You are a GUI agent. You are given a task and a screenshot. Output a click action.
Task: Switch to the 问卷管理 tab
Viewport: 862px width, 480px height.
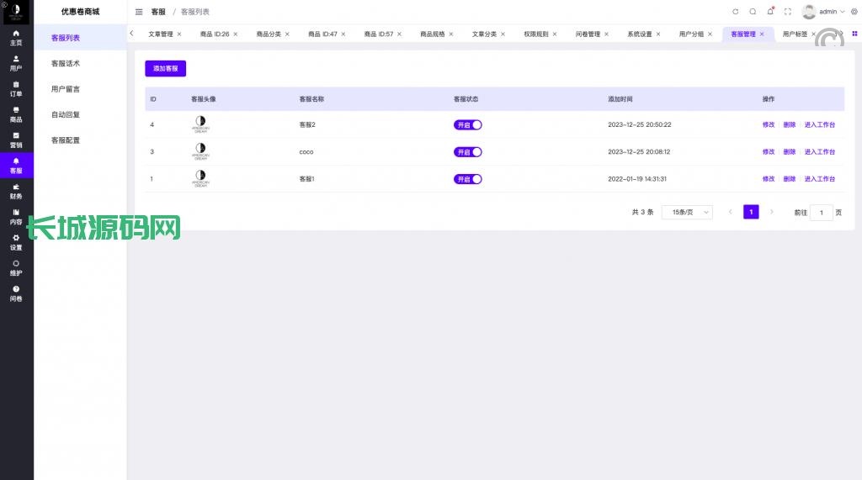coord(588,34)
